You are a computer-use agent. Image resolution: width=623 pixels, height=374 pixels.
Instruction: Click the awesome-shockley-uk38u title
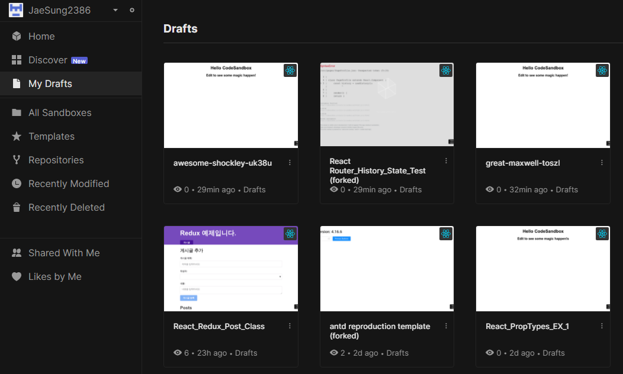[x=223, y=163]
